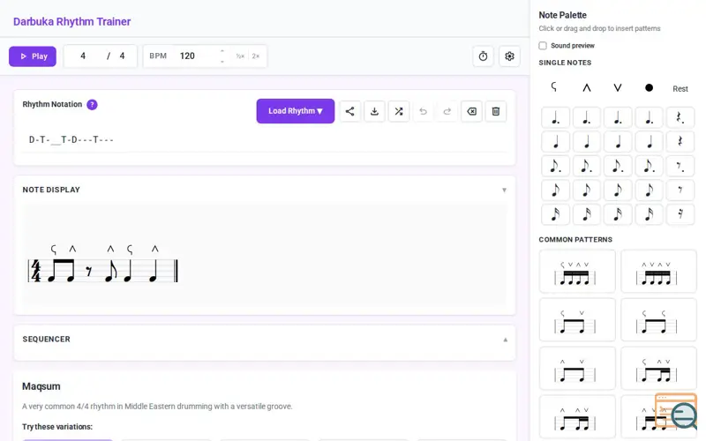Start playback with the Play button
Image resolution: width=706 pixels, height=441 pixels.
point(33,56)
